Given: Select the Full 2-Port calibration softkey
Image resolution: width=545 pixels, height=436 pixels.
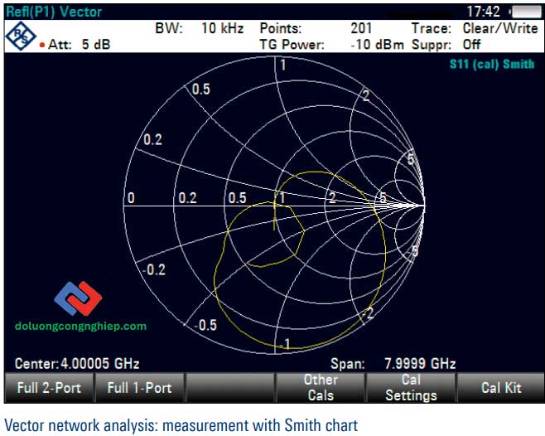Looking at the screenshot, I should point(49,388).
